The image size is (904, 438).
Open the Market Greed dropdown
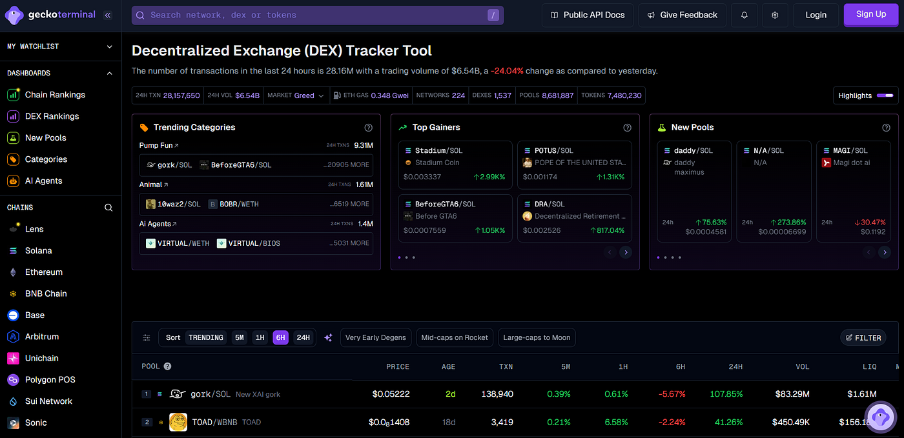tap(296, 95)
